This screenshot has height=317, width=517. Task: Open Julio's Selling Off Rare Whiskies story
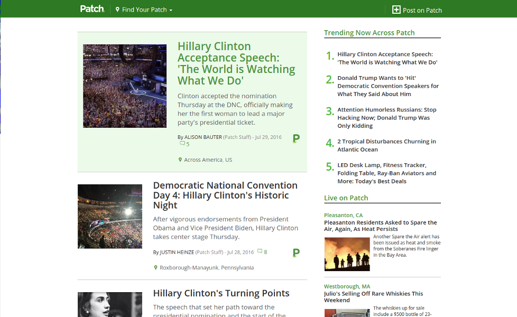[x=373, y=296]
